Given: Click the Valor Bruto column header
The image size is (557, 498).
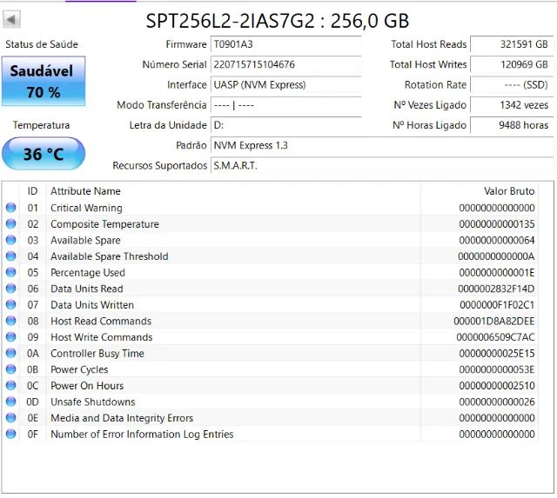Looking at the screenshot, I should coord(509,191).
